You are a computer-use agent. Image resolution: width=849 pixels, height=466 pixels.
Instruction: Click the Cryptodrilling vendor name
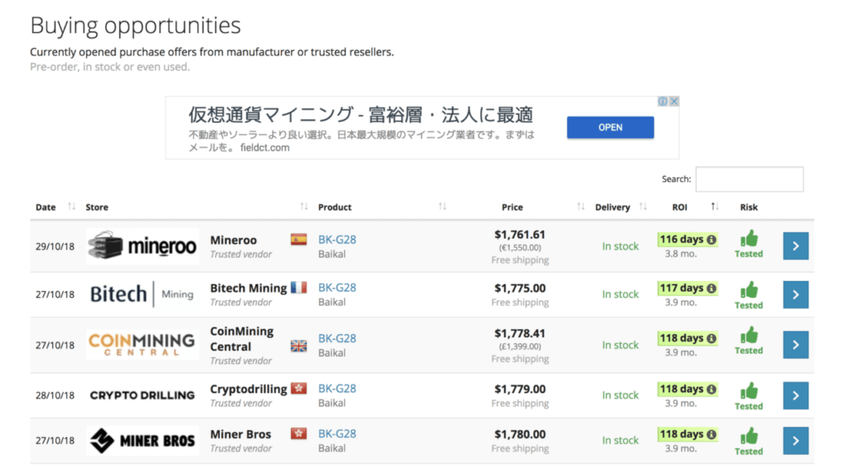(x=249, y=389)
